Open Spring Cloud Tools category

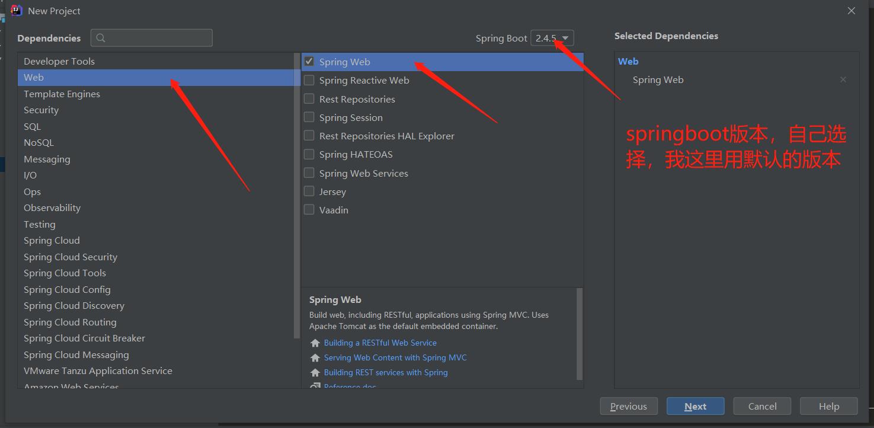(x=157, y=273)
